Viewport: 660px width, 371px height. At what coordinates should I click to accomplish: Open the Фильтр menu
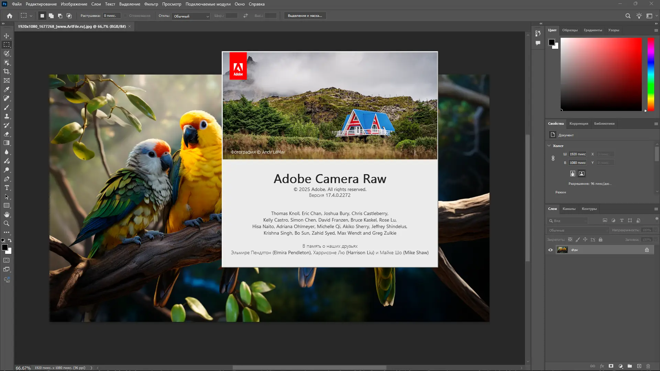coord(151,4)
